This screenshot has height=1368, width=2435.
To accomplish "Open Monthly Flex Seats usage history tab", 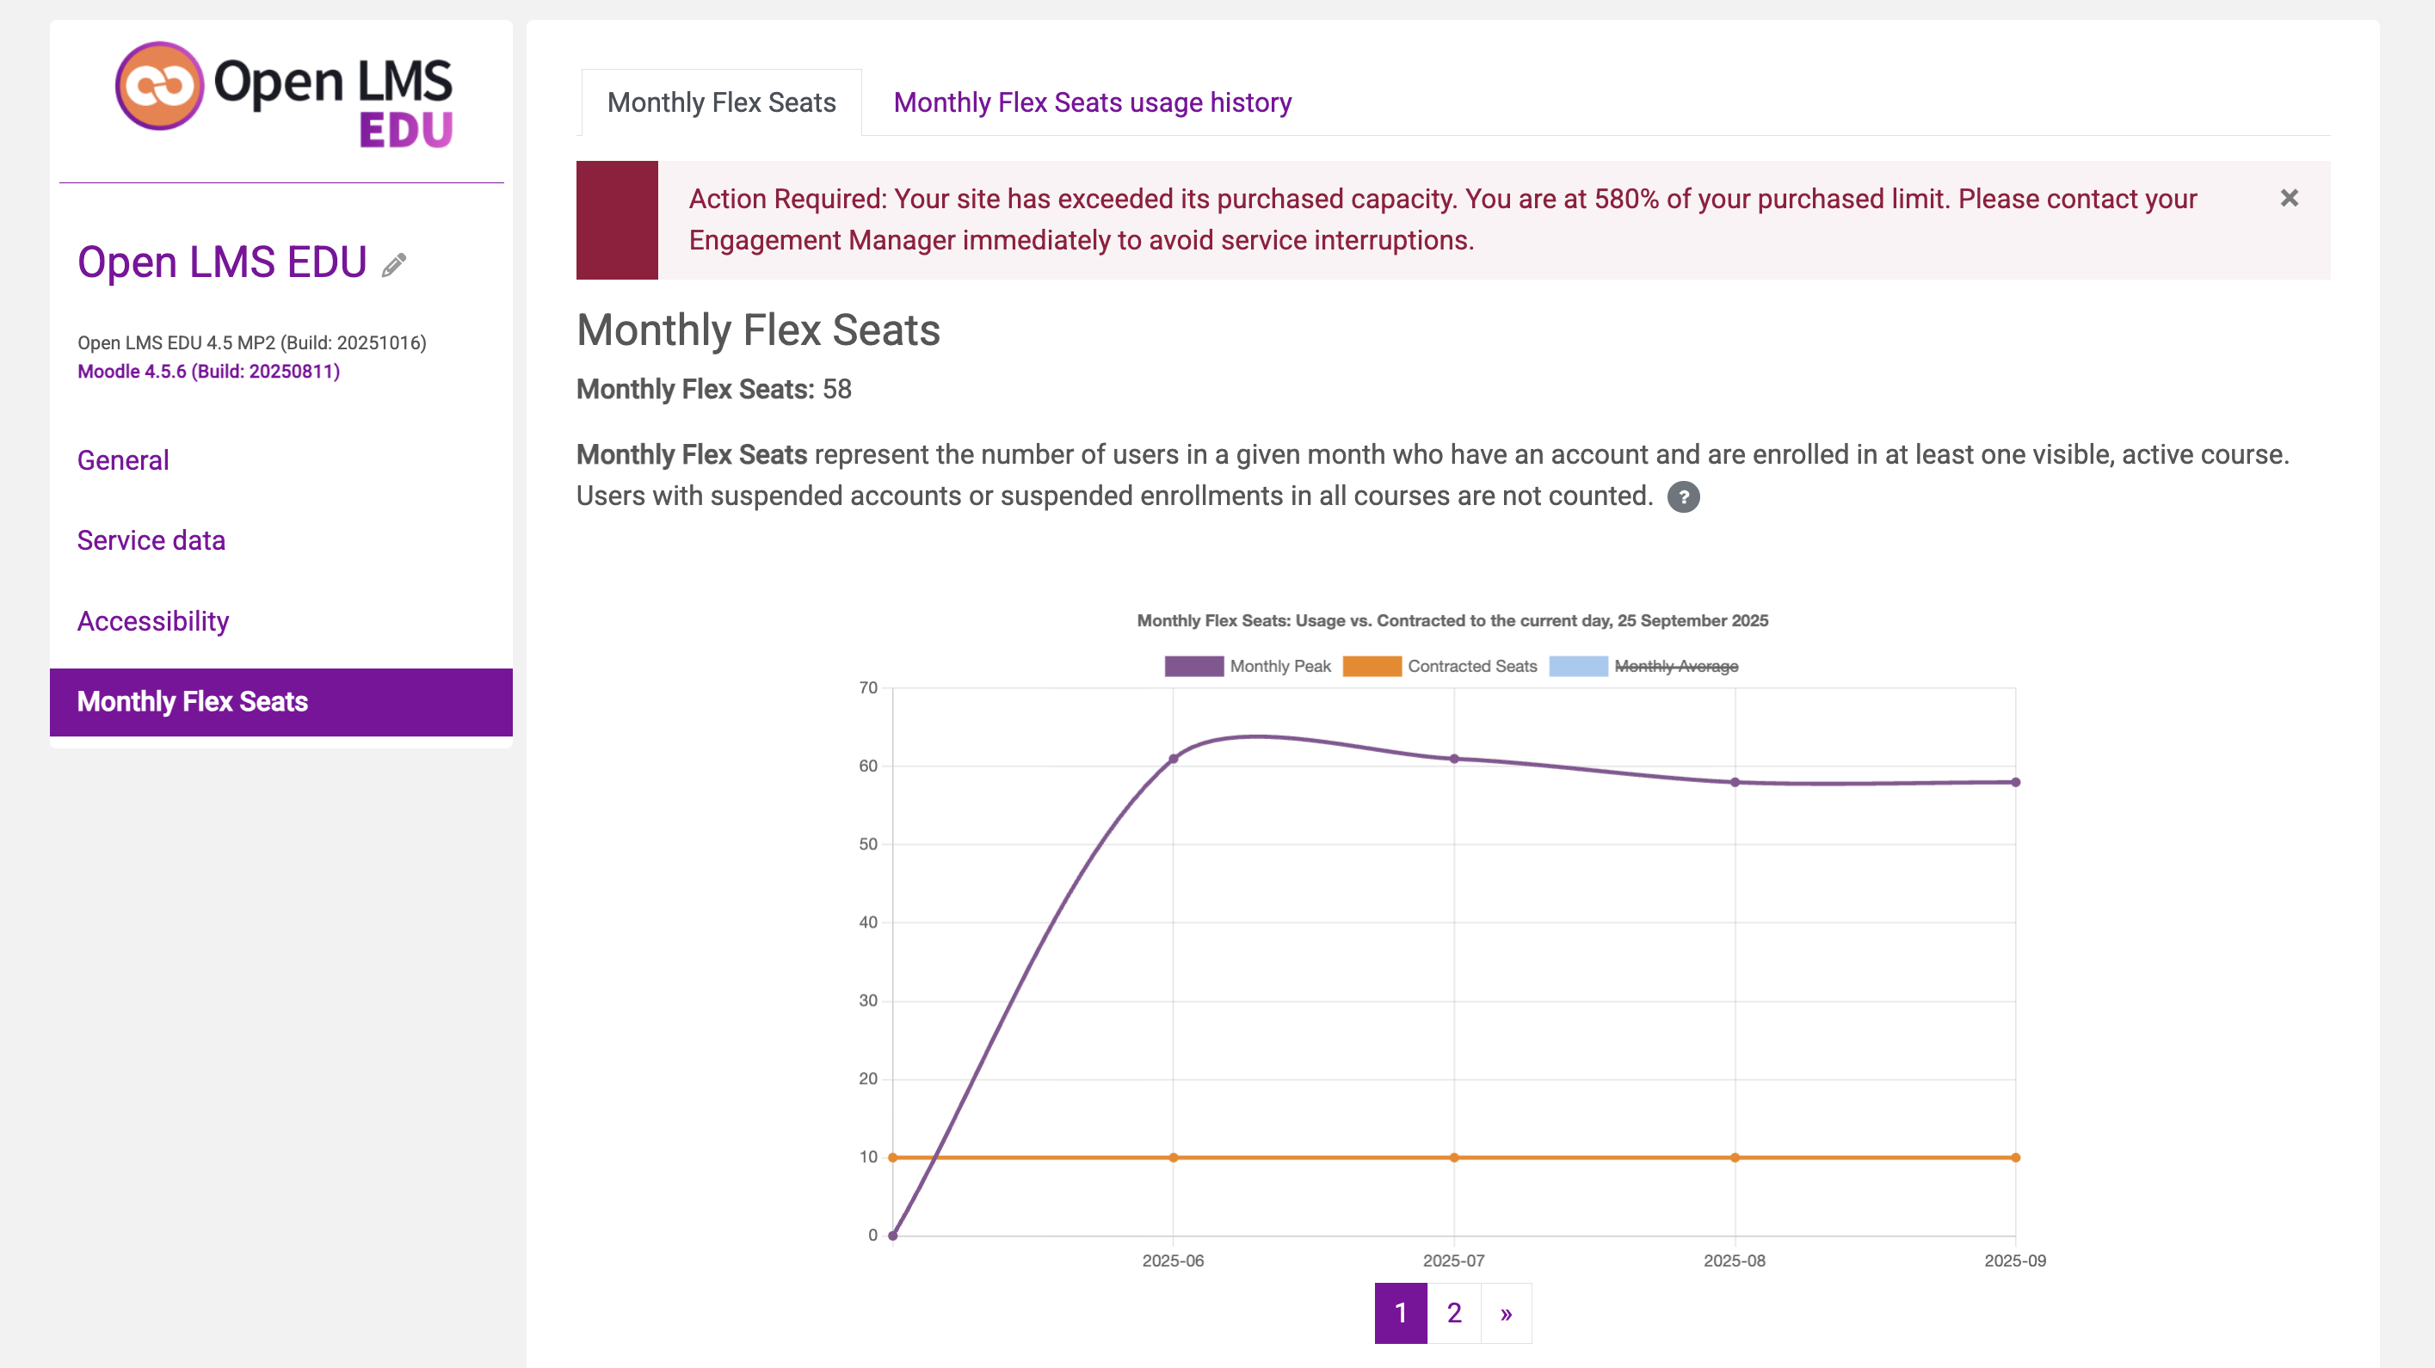I will point(1092,102).
